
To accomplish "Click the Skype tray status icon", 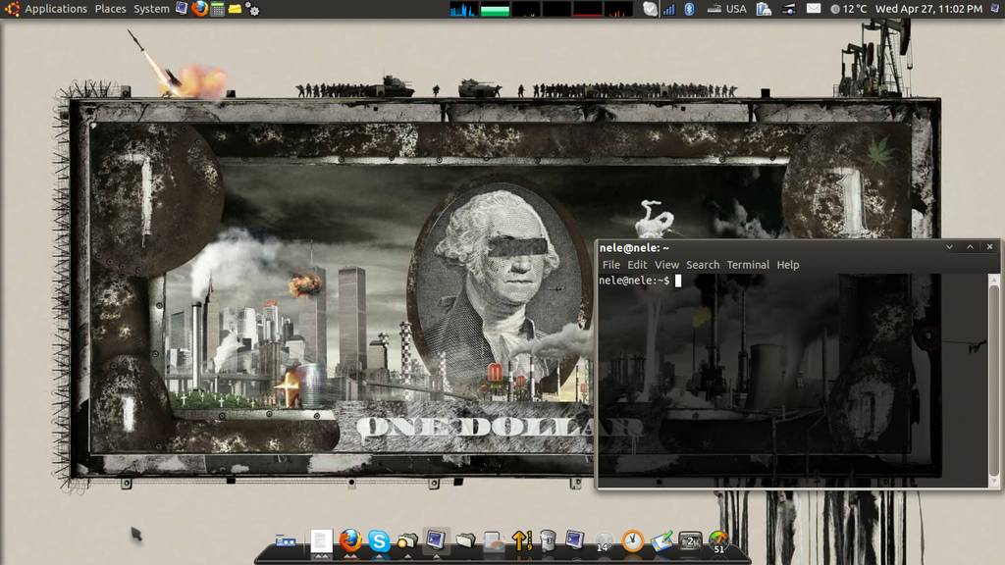I will (650, 9).
